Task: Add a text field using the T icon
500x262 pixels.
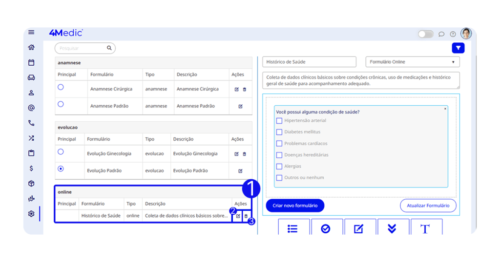Action: coord(425,228)
